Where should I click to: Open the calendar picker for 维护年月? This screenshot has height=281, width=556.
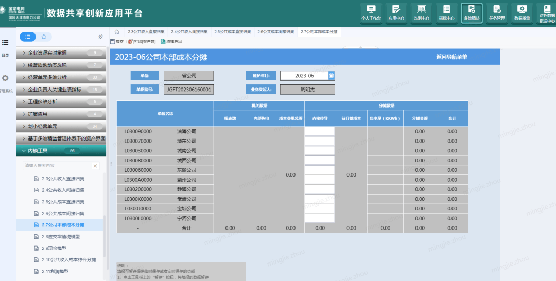tap(331, 76)
